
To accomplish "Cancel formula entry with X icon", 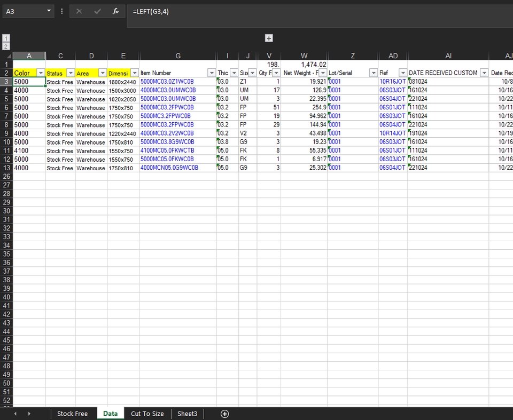I will click(x=79, y=11).
